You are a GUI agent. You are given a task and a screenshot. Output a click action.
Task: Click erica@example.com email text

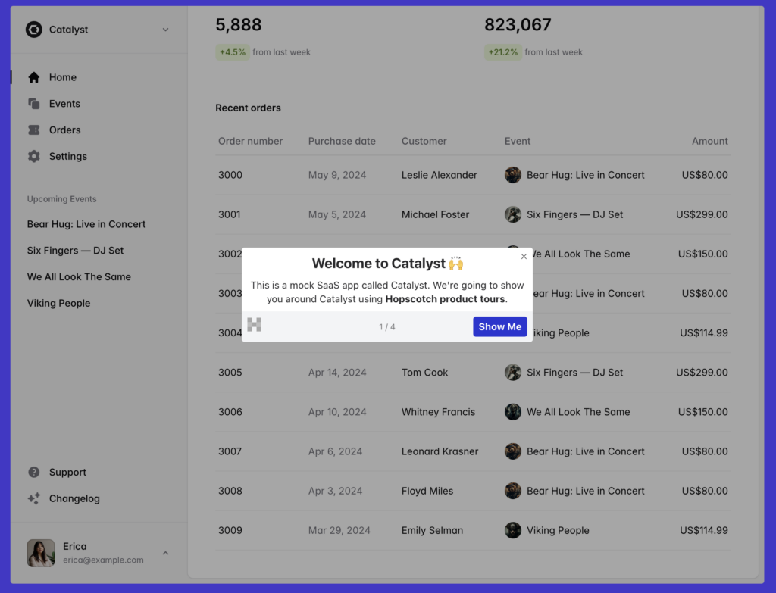[103, 560]
